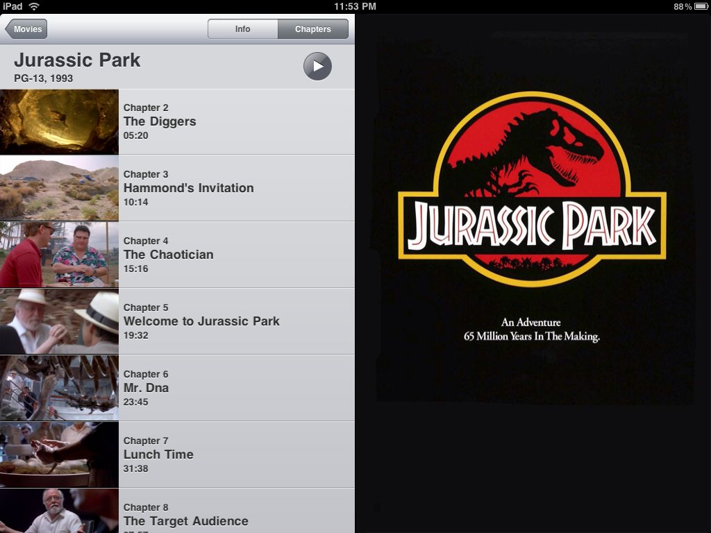Click the 15:16 timestamp
Viewport: 711px width, 533px height.
[135, 269]
